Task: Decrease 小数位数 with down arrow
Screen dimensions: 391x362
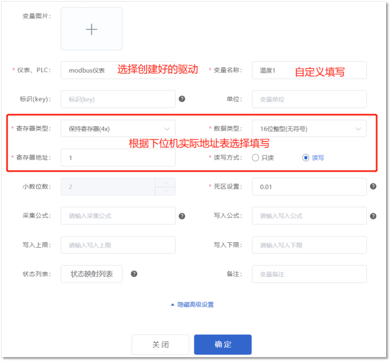Action: pos(165,191)
